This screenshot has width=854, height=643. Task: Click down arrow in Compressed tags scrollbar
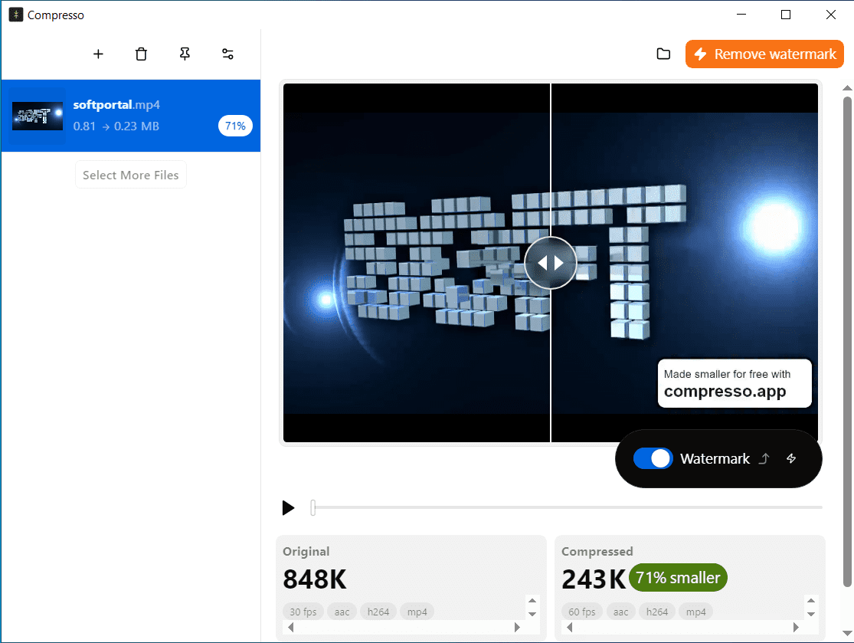pos(811,614)
